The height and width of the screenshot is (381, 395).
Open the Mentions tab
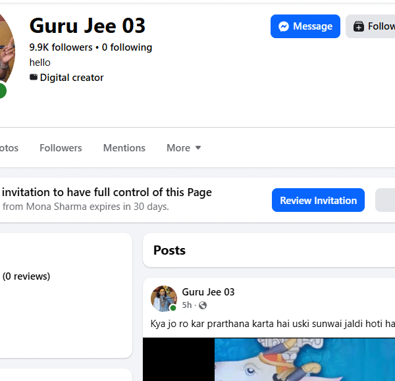point(124,148)
